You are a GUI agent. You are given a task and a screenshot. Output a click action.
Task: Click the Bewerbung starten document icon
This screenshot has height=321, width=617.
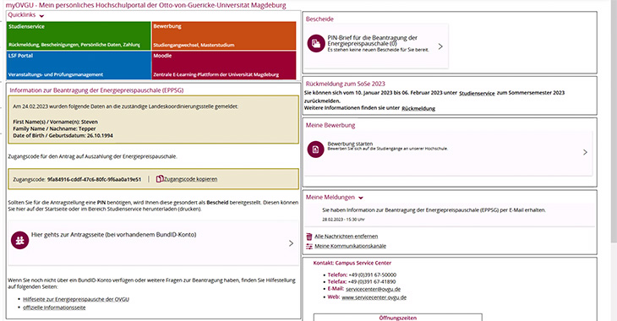315,150
